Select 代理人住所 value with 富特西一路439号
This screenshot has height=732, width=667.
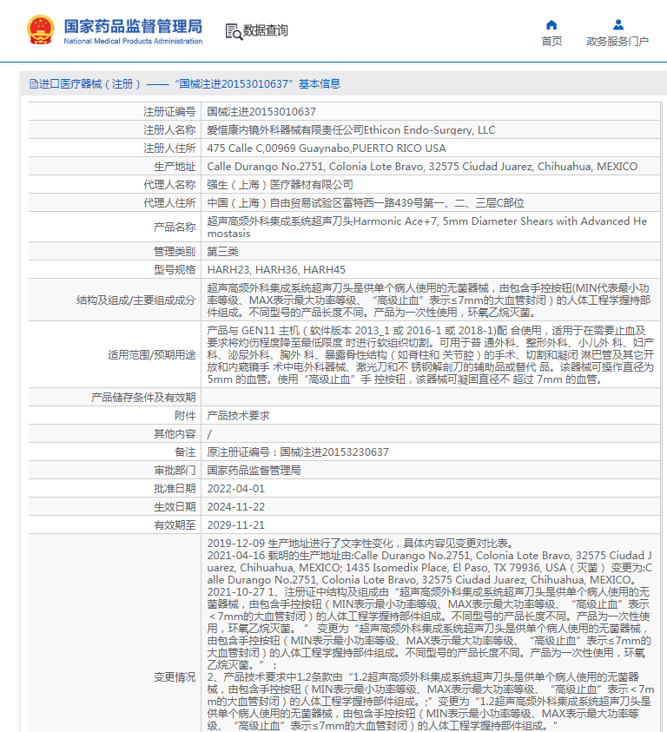366,203
